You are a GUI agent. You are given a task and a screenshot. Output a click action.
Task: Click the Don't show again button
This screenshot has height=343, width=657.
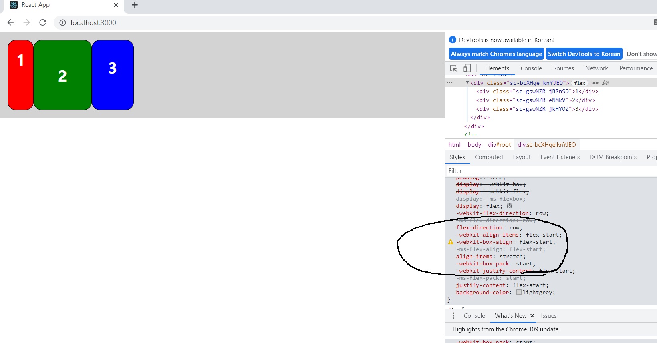(x=641, y=54)
